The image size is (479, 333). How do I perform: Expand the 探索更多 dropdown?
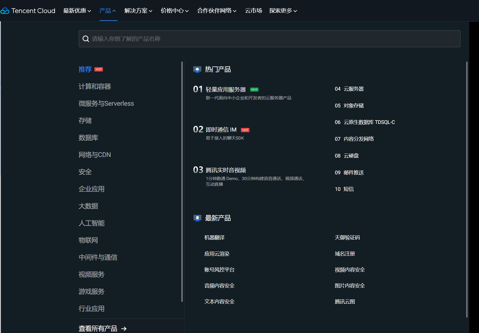pos(283,11)
